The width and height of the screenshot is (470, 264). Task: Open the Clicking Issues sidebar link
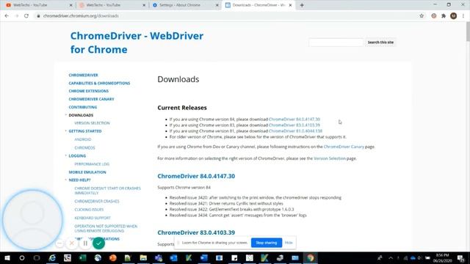(89, 210)
